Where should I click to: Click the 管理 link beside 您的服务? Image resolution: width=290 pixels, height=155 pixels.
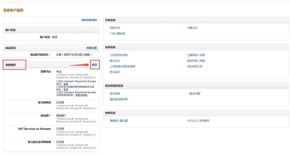click(x=94, y=65)
